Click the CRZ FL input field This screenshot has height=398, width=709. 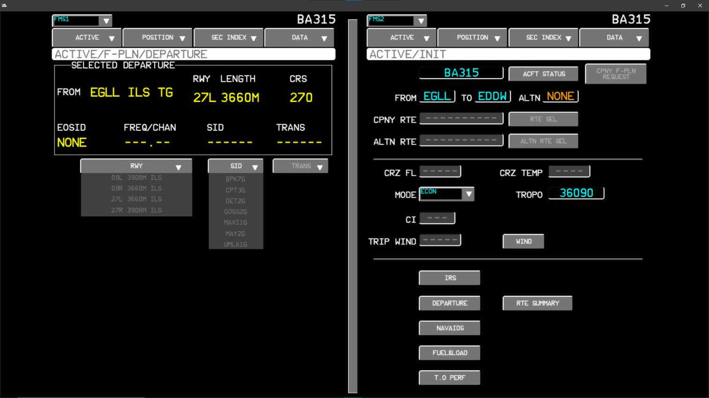point(440,172)
